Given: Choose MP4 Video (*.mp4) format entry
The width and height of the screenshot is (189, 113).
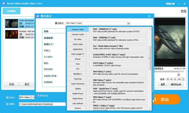Looking at the screenshot, I should [x=118, y=100].
